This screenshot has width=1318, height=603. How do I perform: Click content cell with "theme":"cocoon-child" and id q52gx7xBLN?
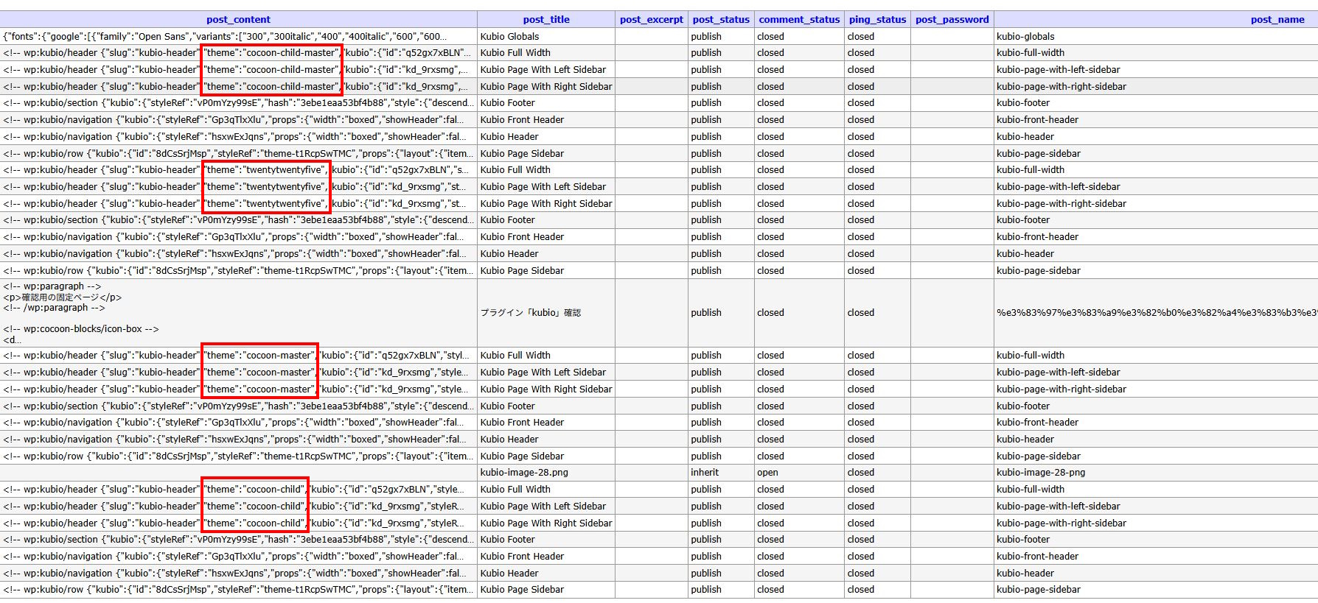click(239, 490)
